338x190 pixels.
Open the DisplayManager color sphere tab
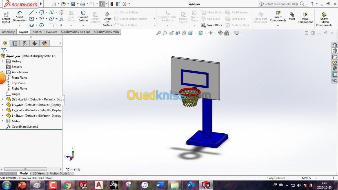(x=45, y=43)
